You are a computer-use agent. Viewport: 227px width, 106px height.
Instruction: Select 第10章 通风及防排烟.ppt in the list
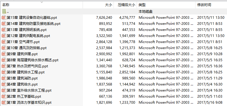(27, 48)
